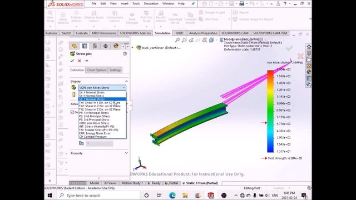This screenshot has height=200, width=356.
Task: Open the New Study dropdown arrow
Action: [x=50, y=26]
